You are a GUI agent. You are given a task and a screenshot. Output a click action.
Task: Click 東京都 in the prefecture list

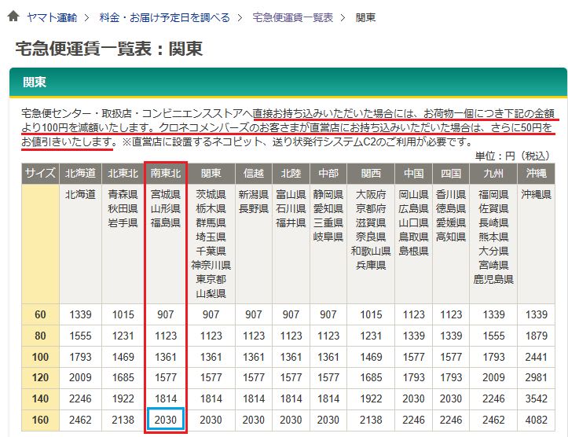click(211, 279)
